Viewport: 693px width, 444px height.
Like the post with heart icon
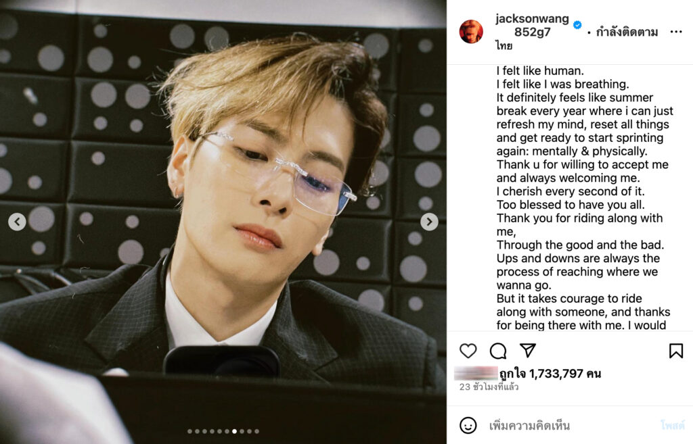click(468, 351)
